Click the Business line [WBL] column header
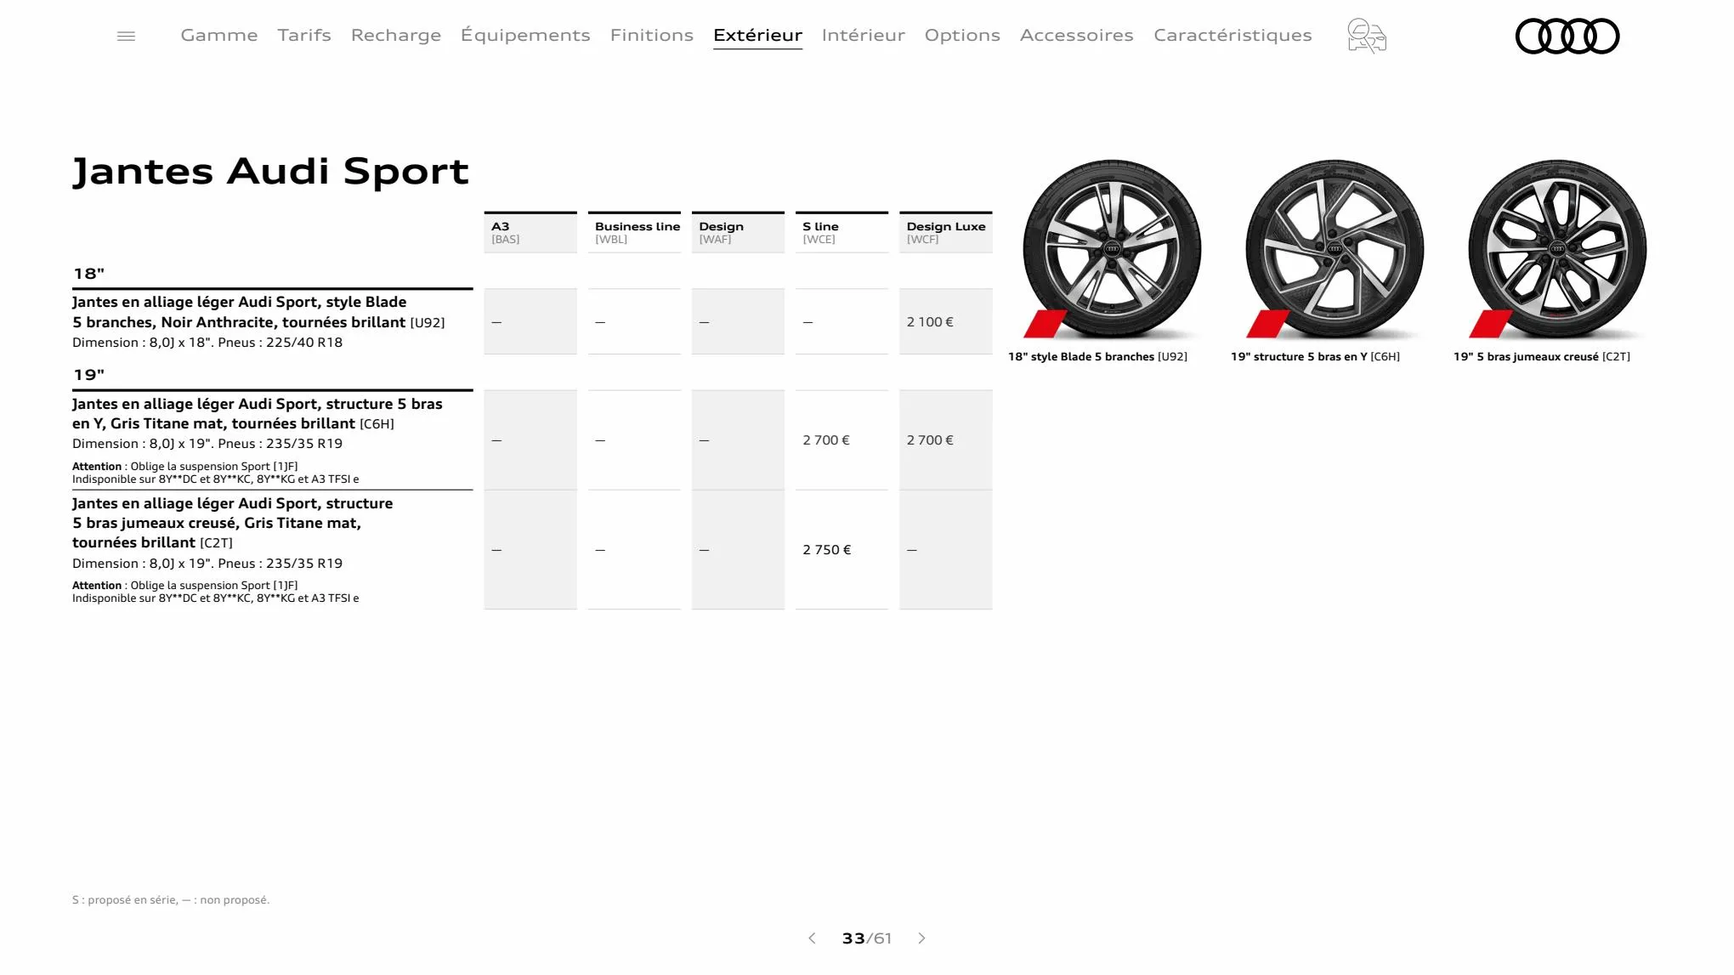This screenshot has width=1734, height=975. 634,232
